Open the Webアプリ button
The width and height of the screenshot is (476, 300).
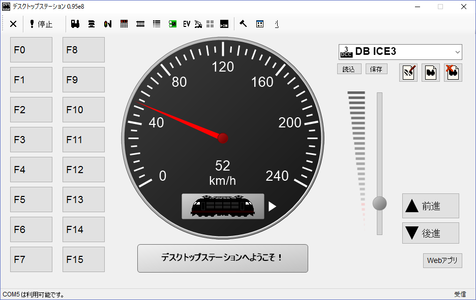tap(442, 260)
